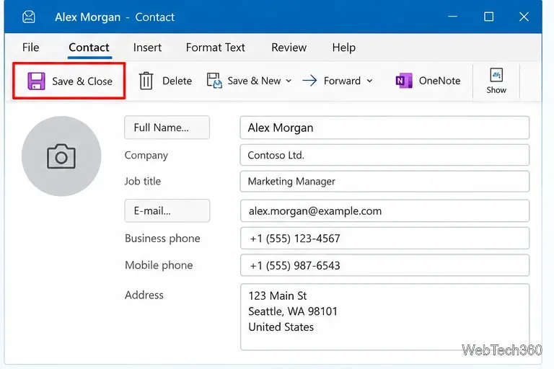The width and height of the screenshot is (554, 369).
Task: Click the Company label
Action: click(146, 156)
